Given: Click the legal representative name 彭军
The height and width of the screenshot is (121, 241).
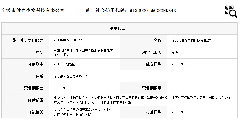Looking at the screenshot, I should [x=175, y=52].
